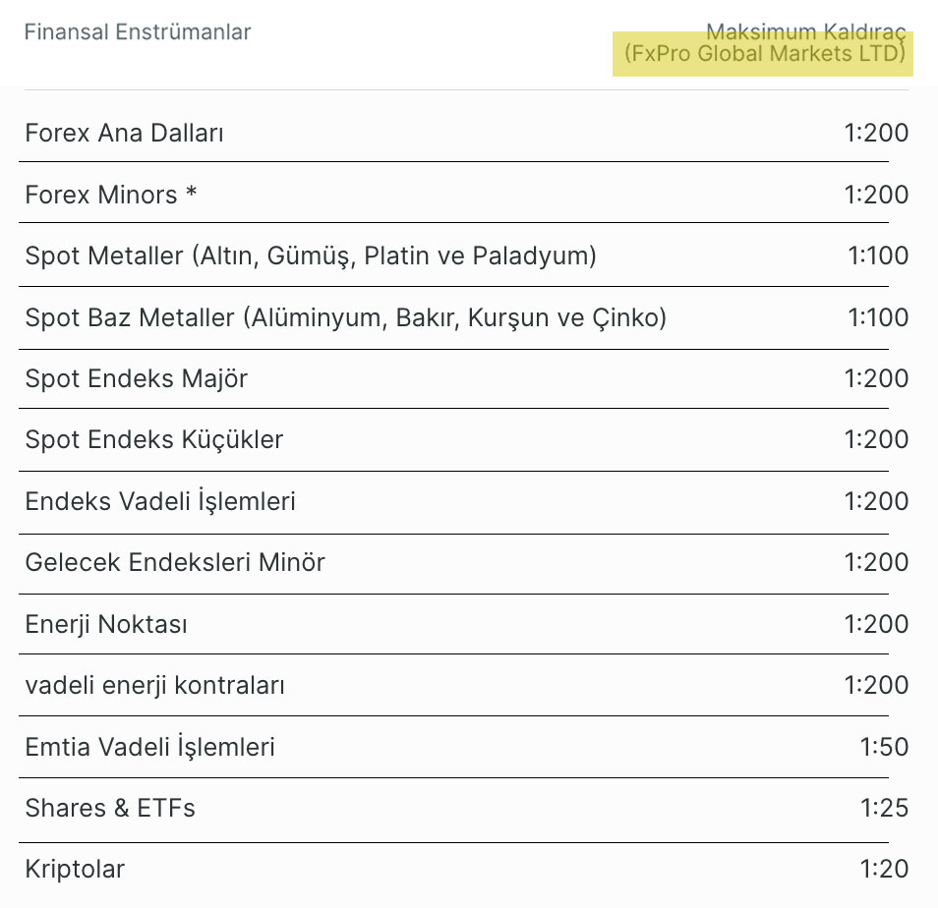Image resolution: width=938 pixels, height=908 pixels.
Task: Click the Spot Endeks Küçükler label
Action: pos(154,440)
